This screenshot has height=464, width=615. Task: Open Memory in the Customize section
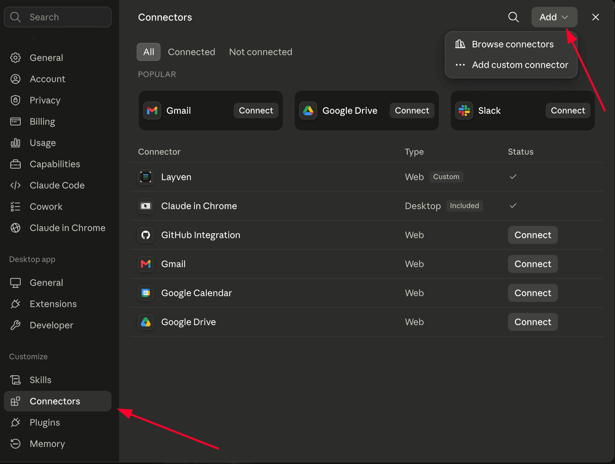point(58,444)
